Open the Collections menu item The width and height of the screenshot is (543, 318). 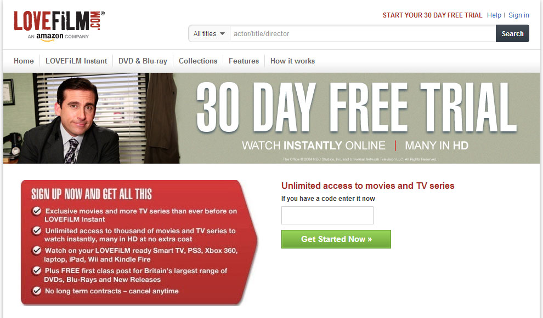pos(198,61)
